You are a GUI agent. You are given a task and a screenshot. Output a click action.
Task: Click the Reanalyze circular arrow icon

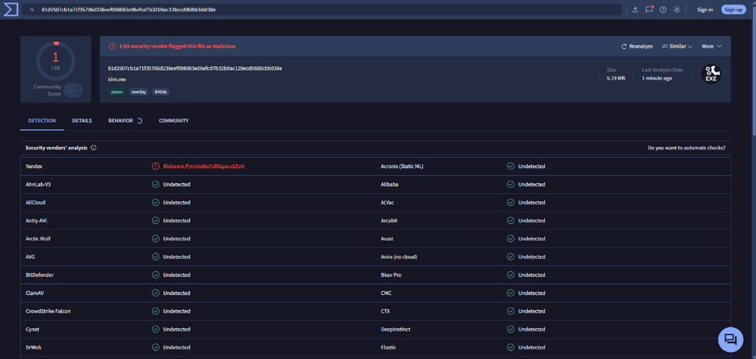624,47
